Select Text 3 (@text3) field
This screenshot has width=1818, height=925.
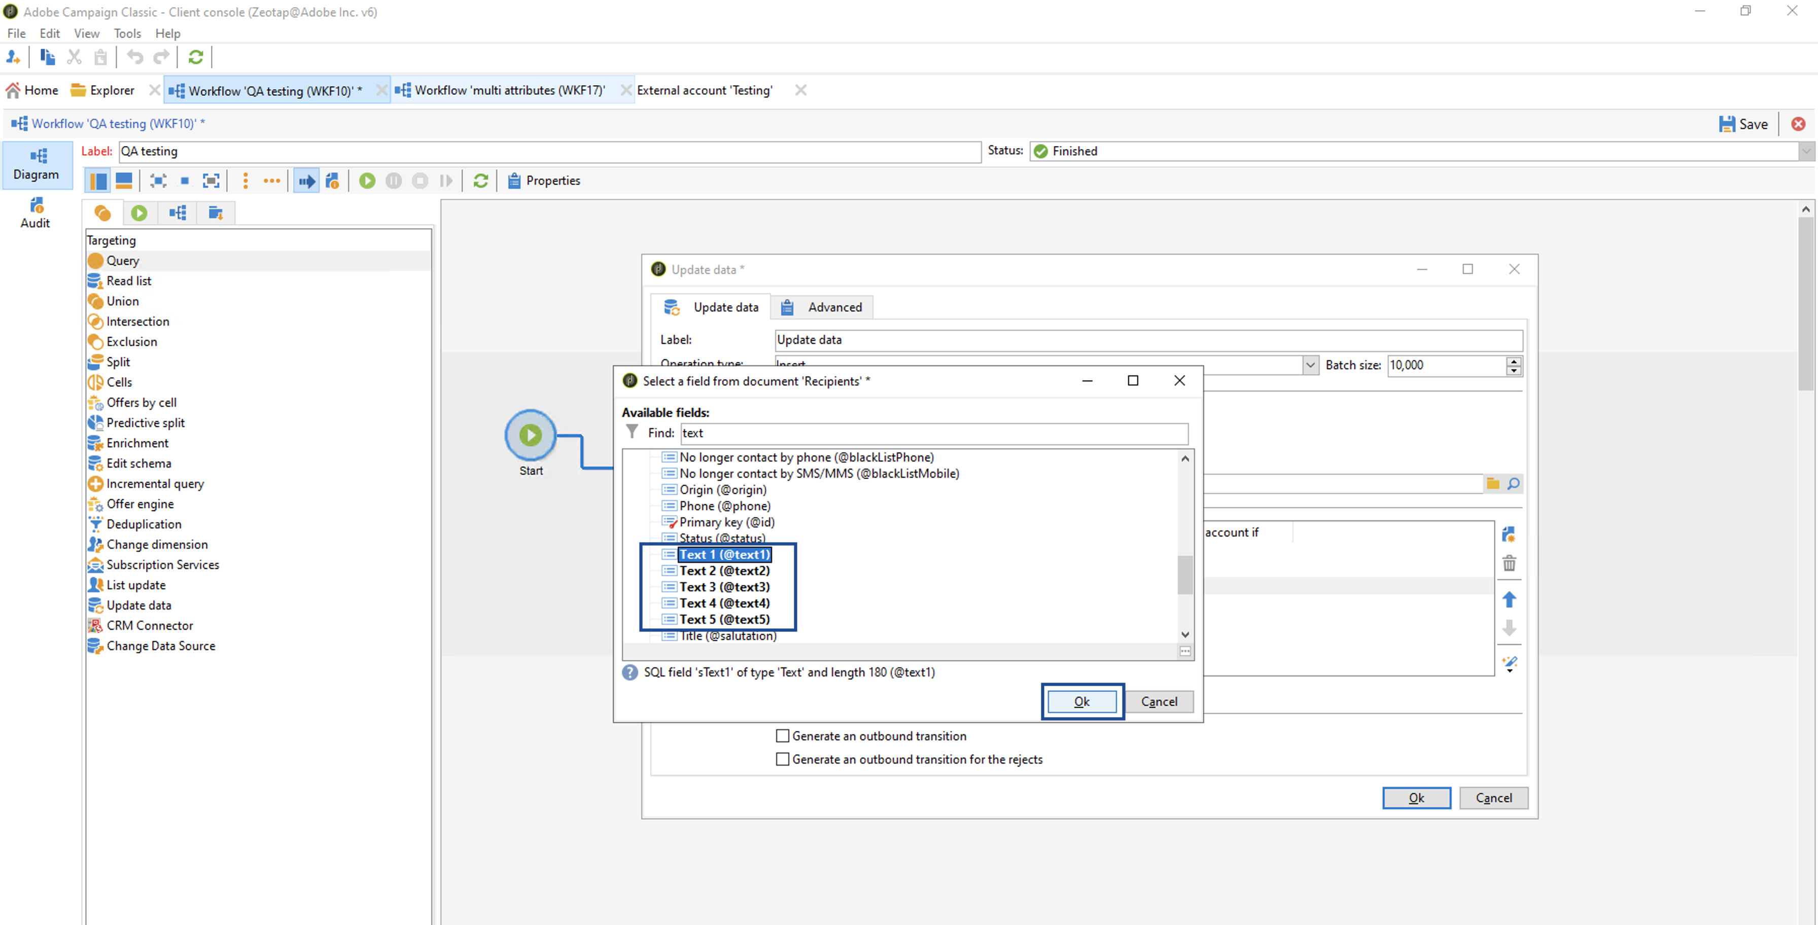(x=724, y=586)
